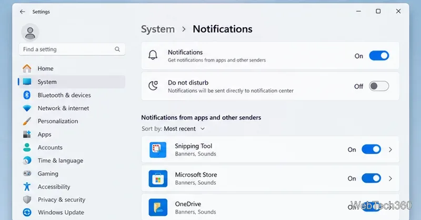Image resolution: width=421 pixels, height=220 pixels.
Task: Enable the Do not disturb toggle
Action: tap(379, 86)
